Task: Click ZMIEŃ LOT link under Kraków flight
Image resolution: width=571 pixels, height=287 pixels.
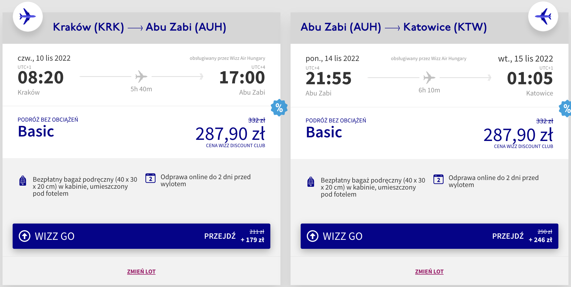Action: click(x=141, y=272)
